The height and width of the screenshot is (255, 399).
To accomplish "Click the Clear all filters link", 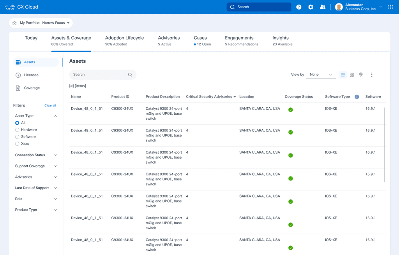I will [x=50, y=105].
